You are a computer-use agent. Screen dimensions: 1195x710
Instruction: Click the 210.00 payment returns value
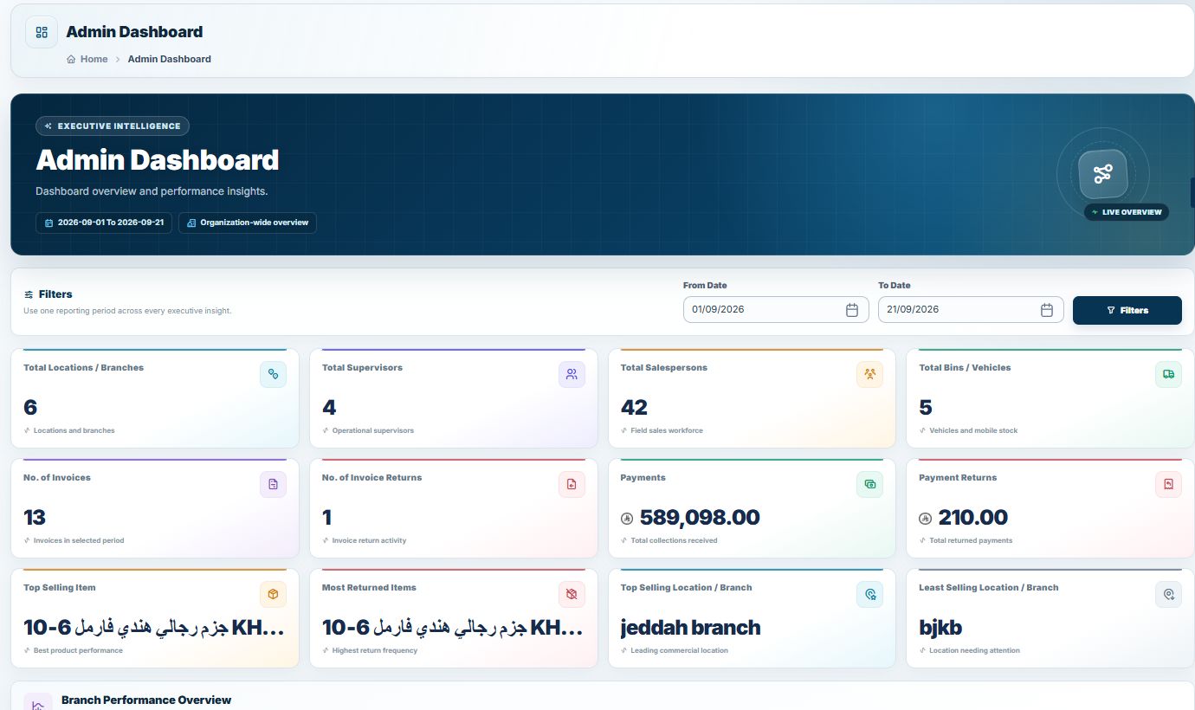[972, 518]
